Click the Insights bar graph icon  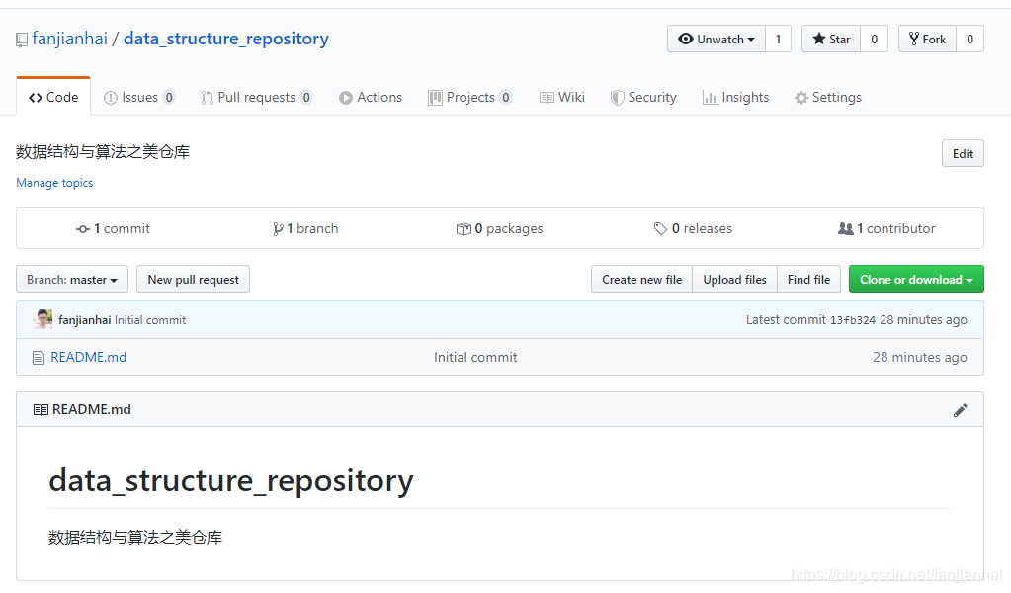[710, 98]
